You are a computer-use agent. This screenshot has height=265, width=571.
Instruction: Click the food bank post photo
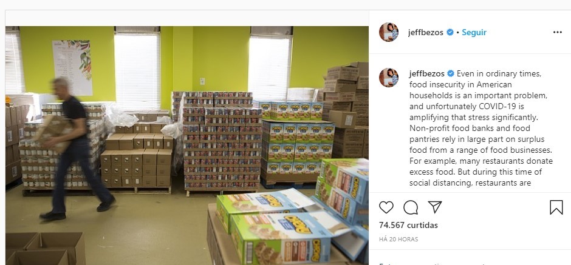pyautogui.click(x=187, y=146)
